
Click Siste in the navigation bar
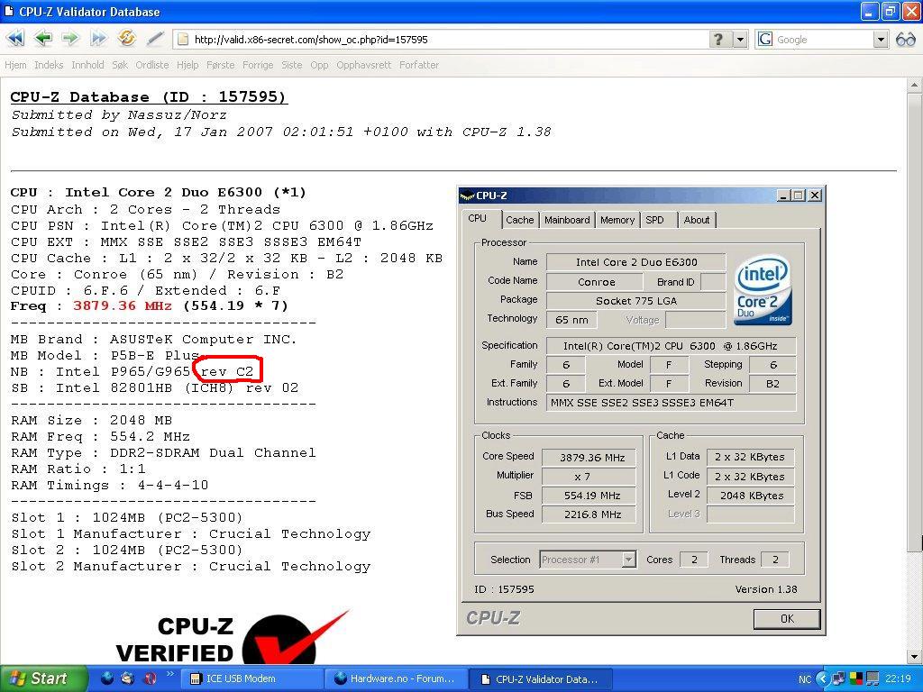[x=292, y=65]
